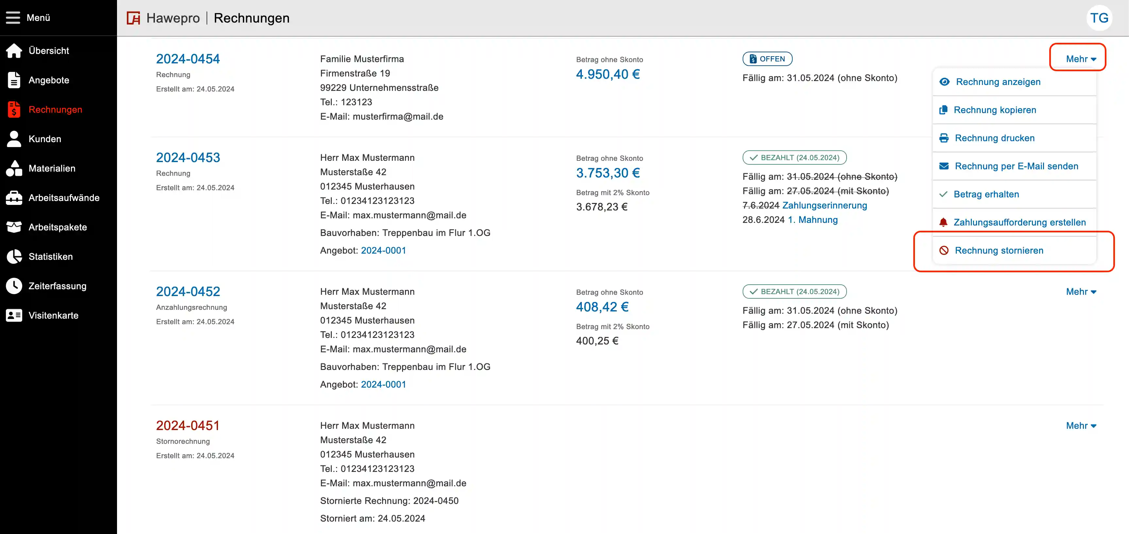Click the Rechnungen invoice icon

(14, 109)
